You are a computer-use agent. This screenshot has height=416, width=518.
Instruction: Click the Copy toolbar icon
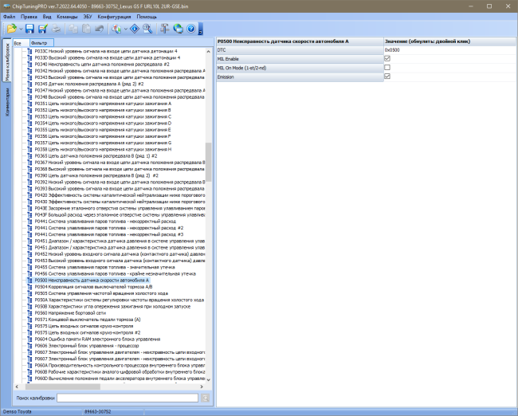73,29
